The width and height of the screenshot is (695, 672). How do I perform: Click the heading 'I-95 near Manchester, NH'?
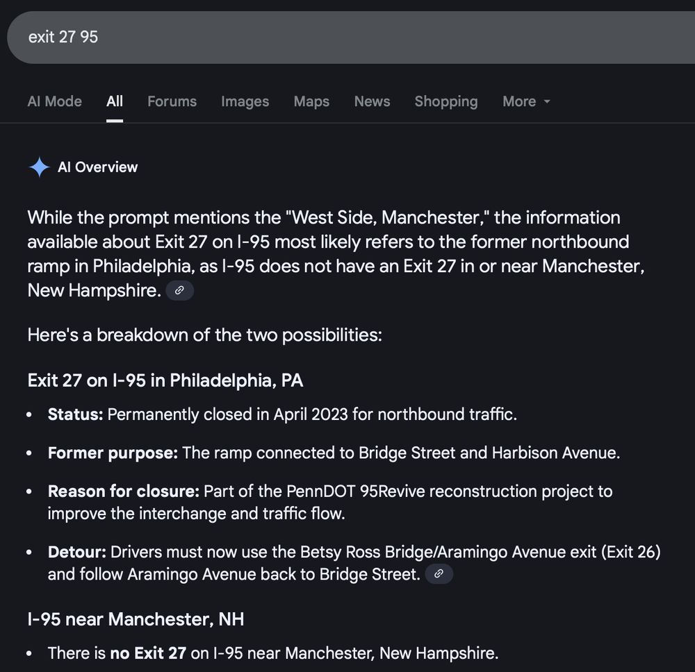pyautogui.click(x=135, y=619)
